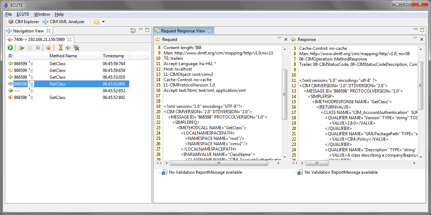Close the Request pane

tap(285, 40)
